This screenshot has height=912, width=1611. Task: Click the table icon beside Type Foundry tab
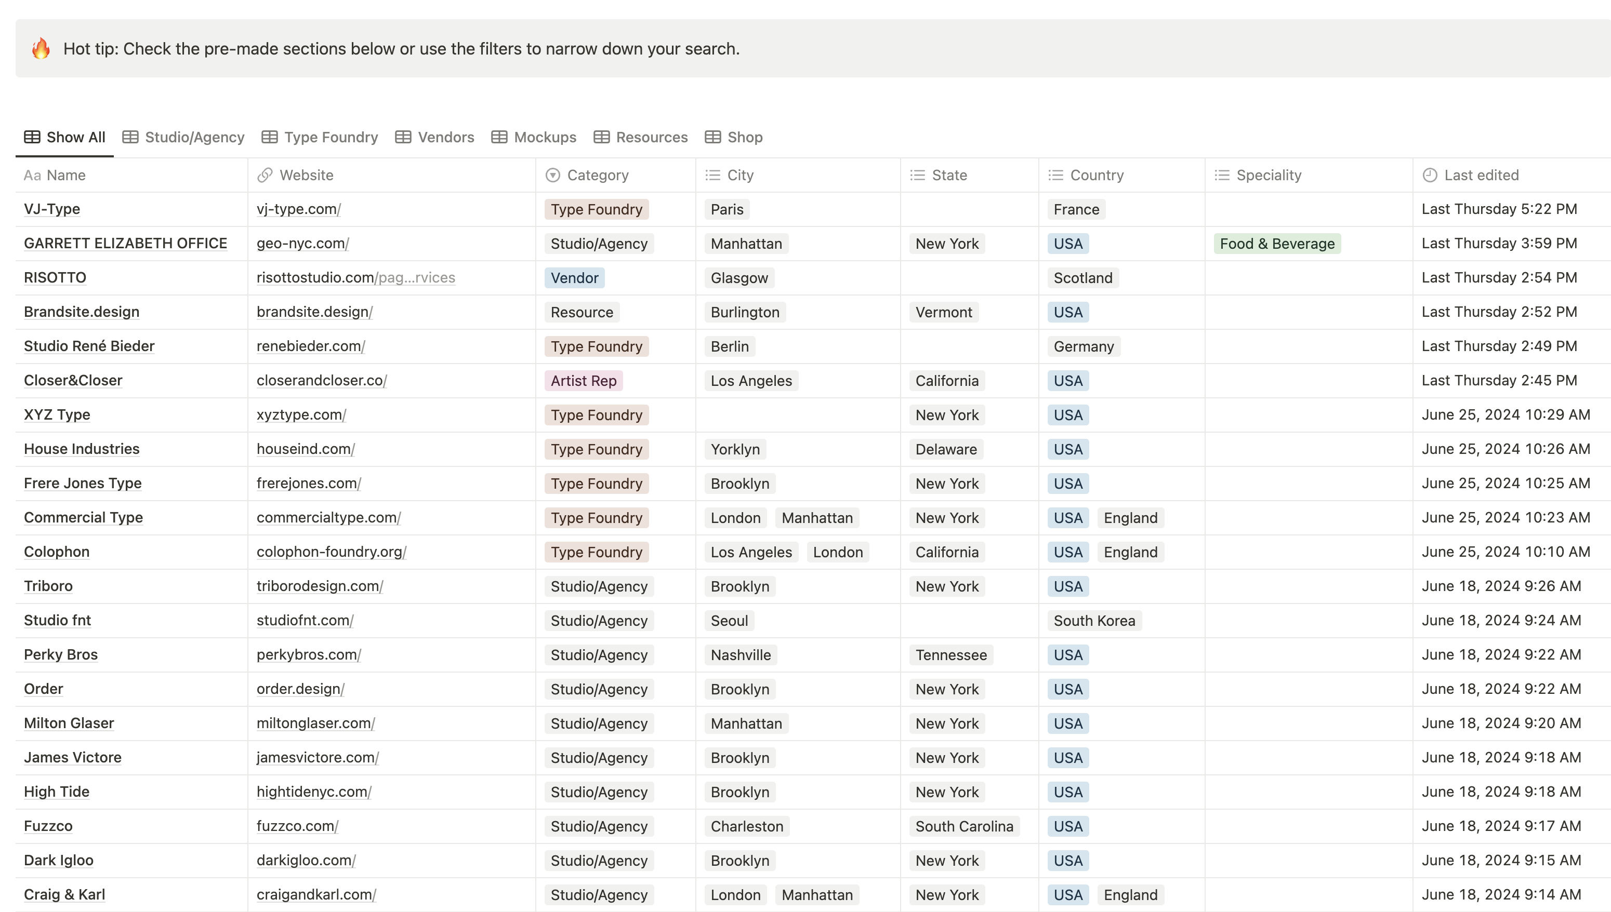[x=269, y=137]
